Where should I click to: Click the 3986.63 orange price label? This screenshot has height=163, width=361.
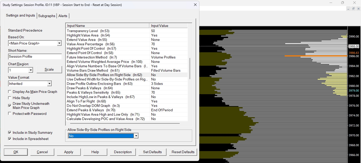[x=354, y=53]
